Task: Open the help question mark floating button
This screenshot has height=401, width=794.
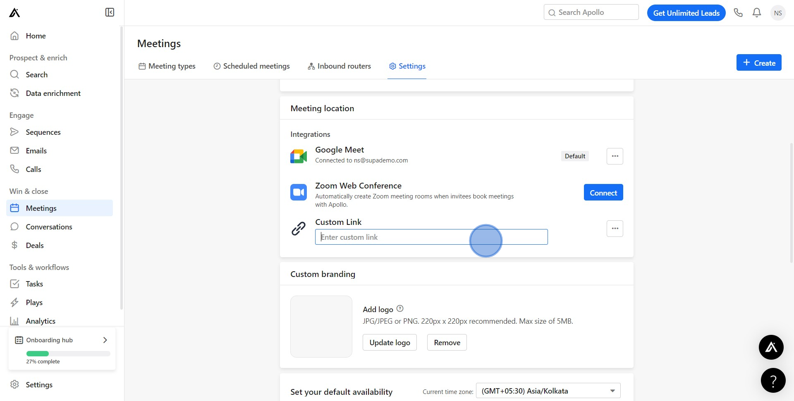Action: point(773,380)
